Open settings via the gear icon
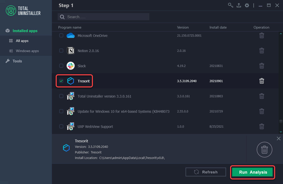 (247, 5)
